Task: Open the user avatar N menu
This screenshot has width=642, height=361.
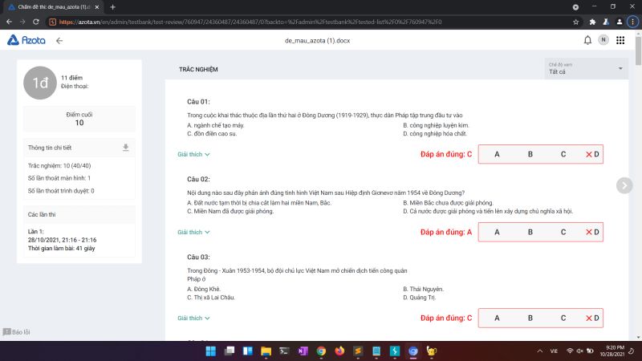Action: click(x=603, y=39)
